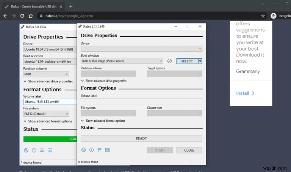Open MBR partition scheme dropdown
This screenshot has height=172, width=291.
pyautogui.click(x=46, y=74)
